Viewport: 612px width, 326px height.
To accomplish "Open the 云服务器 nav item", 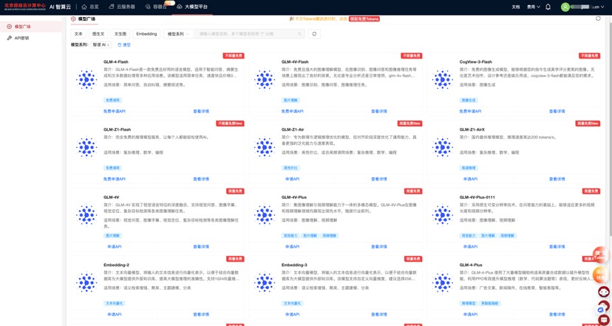I will 122,7.
